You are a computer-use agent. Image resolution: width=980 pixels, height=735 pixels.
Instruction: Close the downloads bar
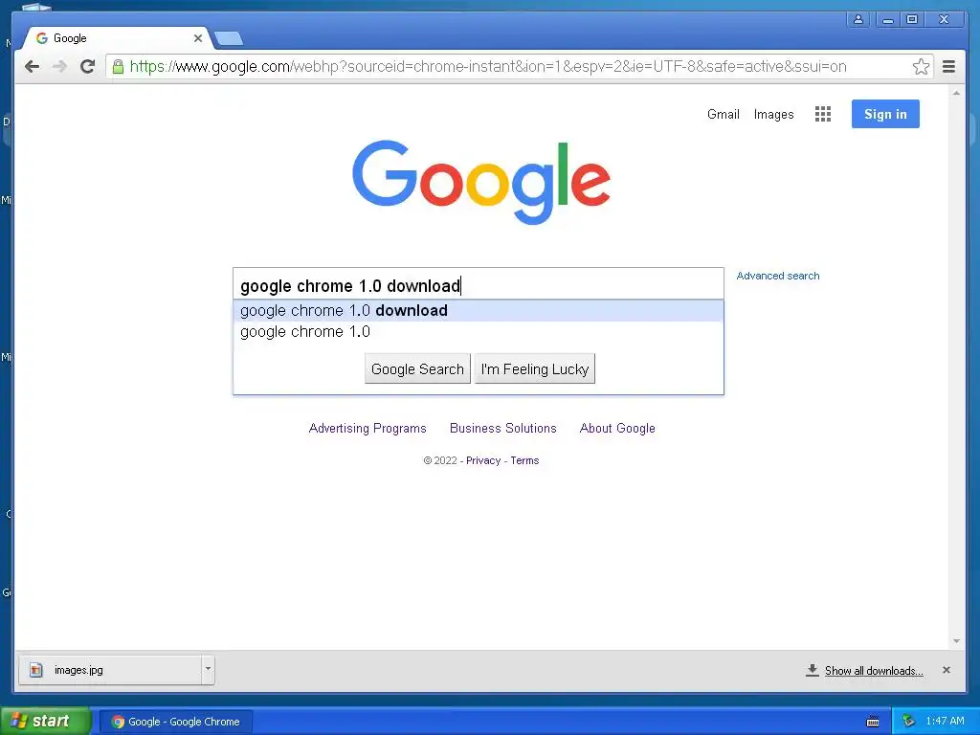tap(947, 670)
